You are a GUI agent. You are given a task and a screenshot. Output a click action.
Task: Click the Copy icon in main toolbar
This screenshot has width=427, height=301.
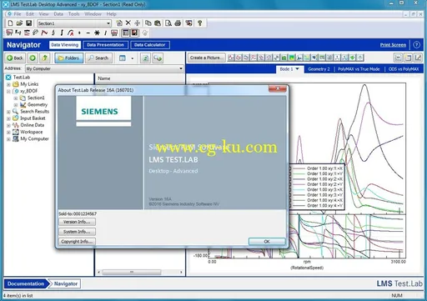pyautogui.click(x=148, y=23)
